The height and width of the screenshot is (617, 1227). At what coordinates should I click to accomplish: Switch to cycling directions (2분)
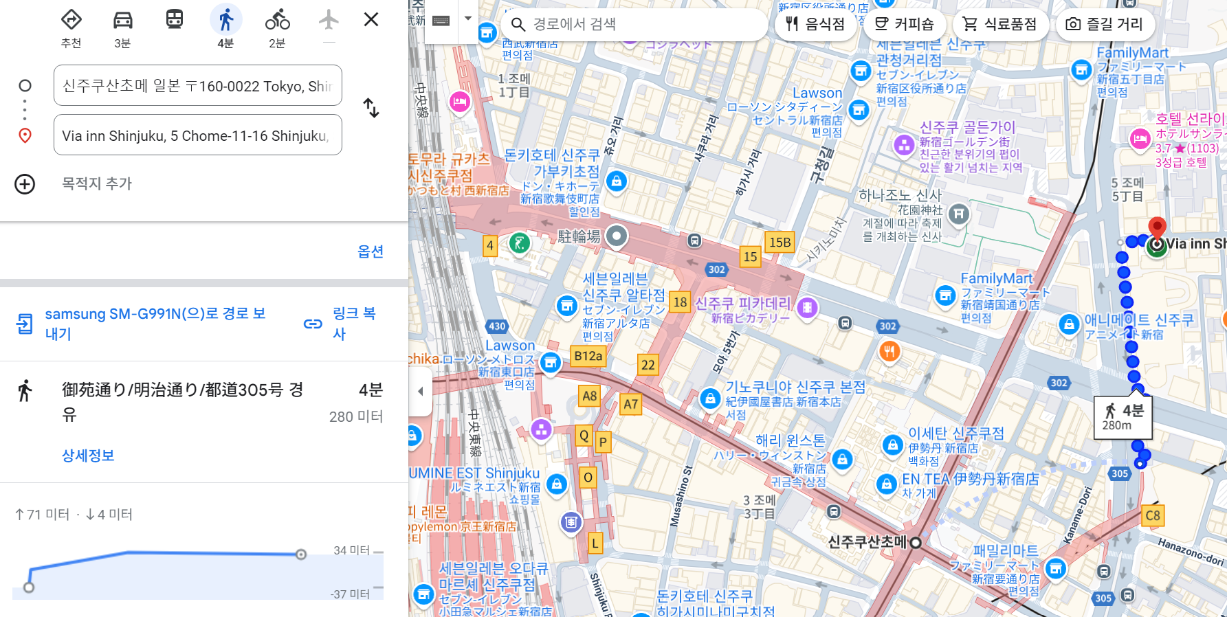tap(278, 28)
